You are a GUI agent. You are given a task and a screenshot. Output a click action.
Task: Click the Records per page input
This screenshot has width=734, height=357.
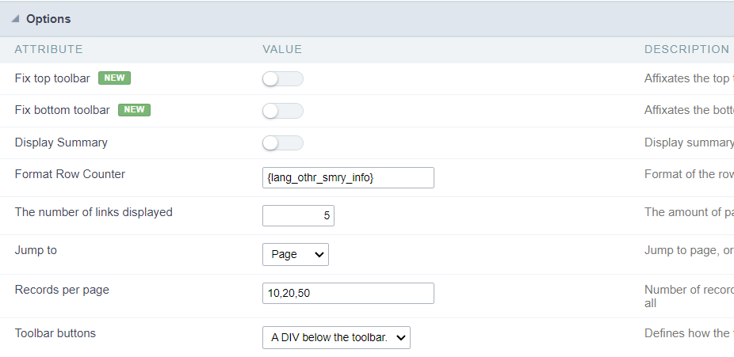348,293
